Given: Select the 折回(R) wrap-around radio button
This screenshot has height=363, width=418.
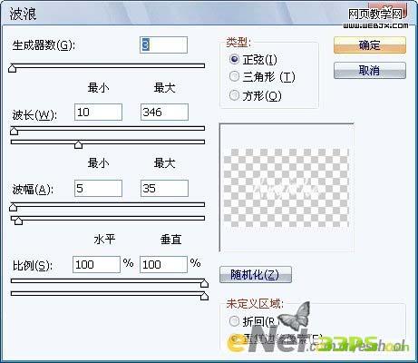Looking at the screenshot, I should (234, 321).
